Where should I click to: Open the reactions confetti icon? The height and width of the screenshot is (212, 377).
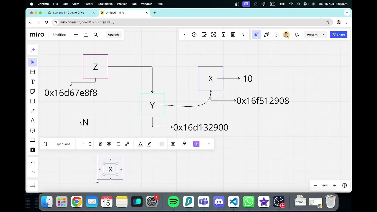(266, 35)
